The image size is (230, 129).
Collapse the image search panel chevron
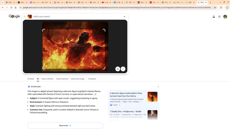coord(125,17)
